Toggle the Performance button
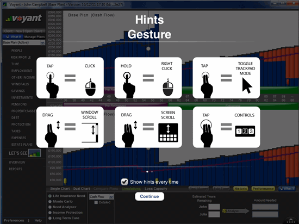299x224 pixels. pos(263,189)
